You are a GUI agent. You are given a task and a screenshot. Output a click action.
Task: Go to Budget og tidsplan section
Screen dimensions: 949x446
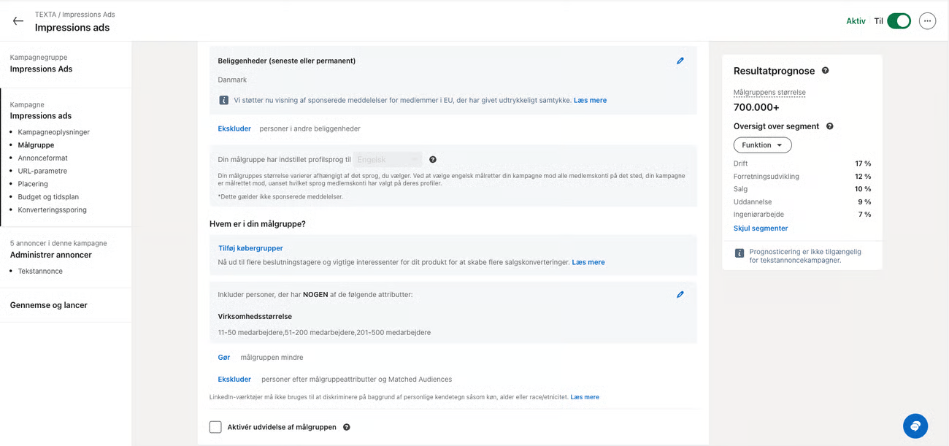48,197
